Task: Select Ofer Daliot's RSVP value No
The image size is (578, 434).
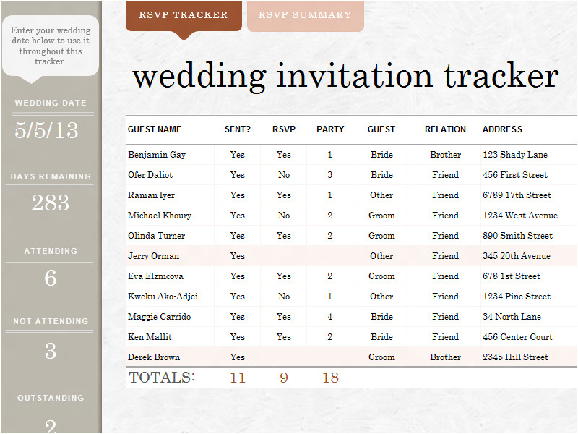Action: pyautogui.click(x=284, y=175)
